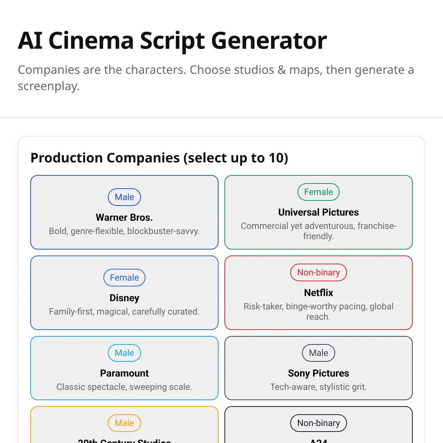This screenshot has width=443, height=443.
Task: Click the Female badge on Disney
Action: [x=124, y=278]
